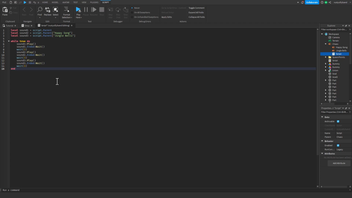
Task: Click Collapse All Folds action
Action: pos(197,17)
